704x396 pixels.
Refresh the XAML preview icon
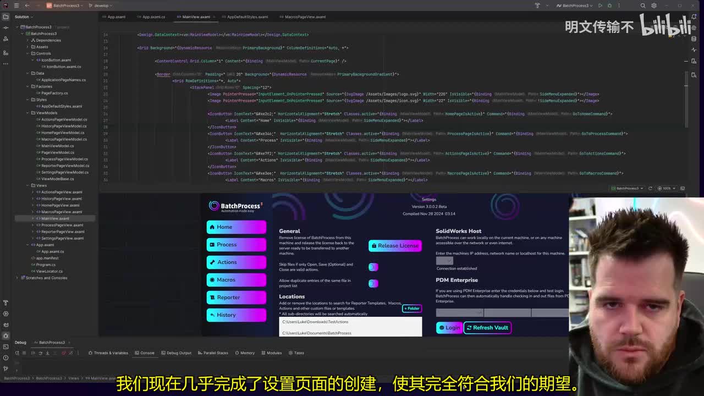point(650,188)
